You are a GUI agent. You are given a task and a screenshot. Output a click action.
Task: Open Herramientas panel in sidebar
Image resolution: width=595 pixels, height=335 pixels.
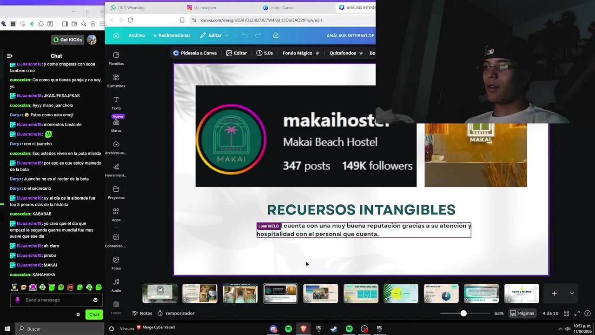pyautogui.click(x=116, y=170)
